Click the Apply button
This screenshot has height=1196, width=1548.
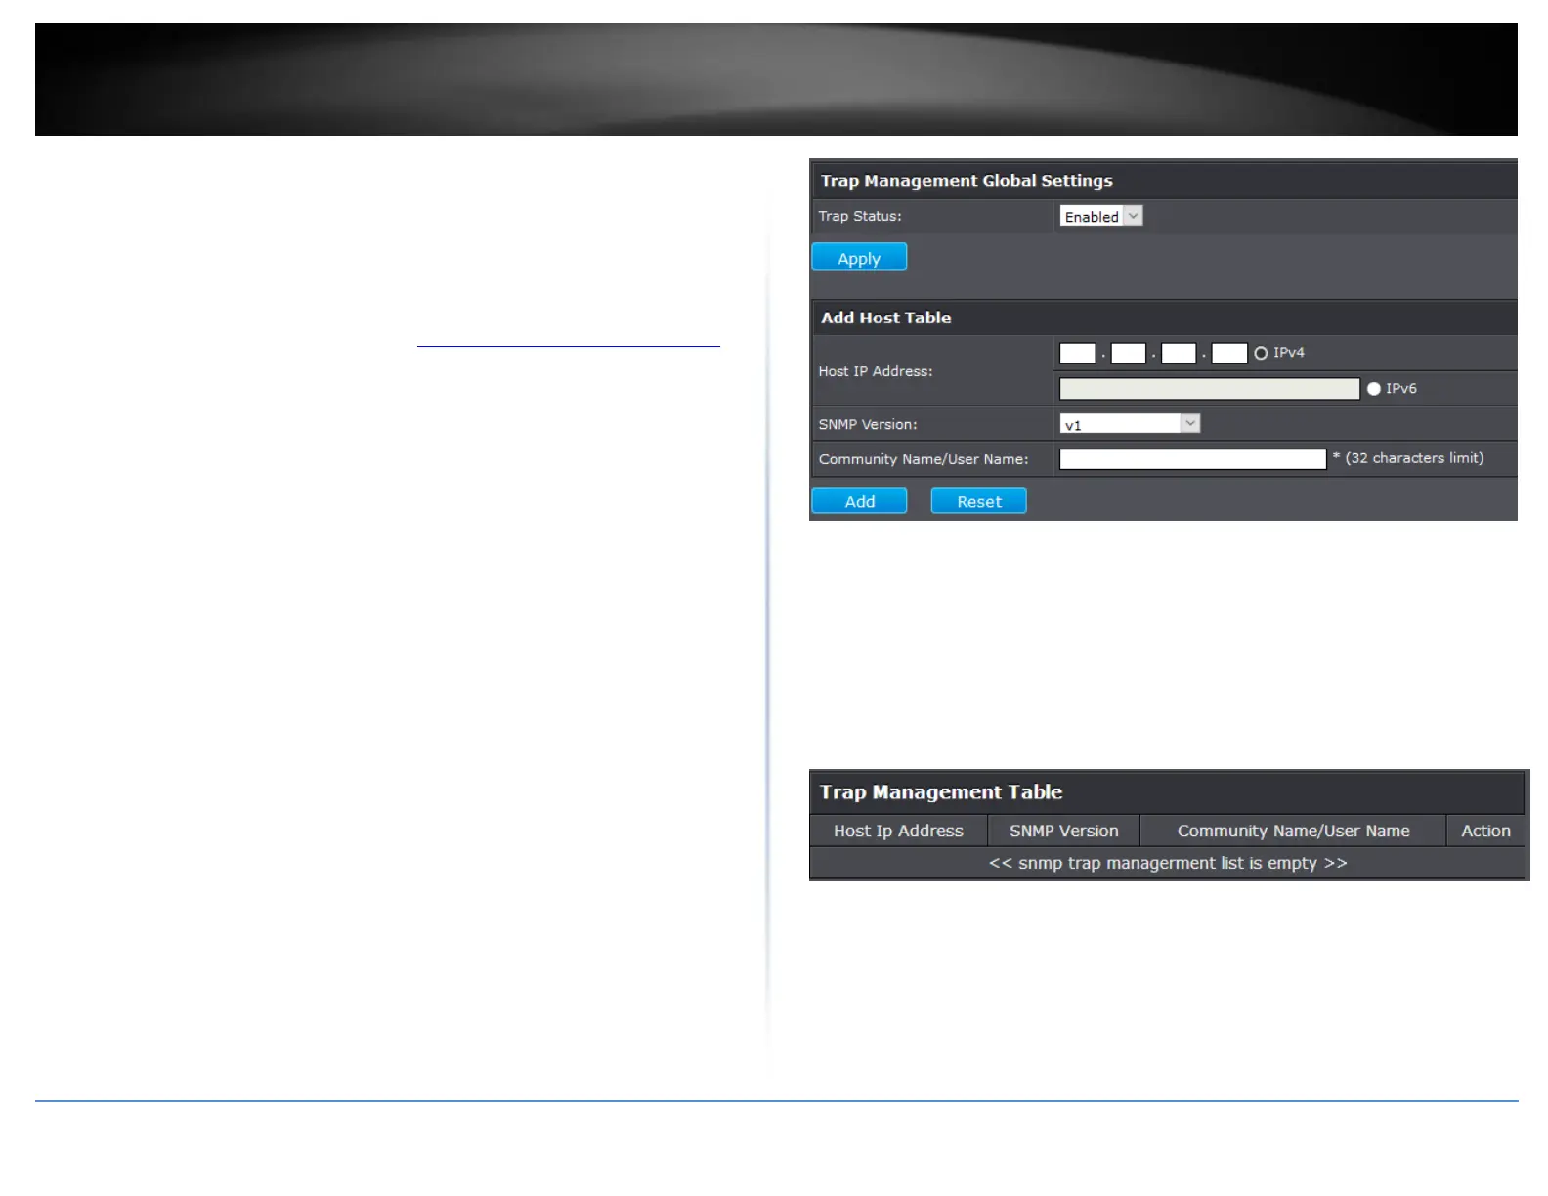point(859,257)
